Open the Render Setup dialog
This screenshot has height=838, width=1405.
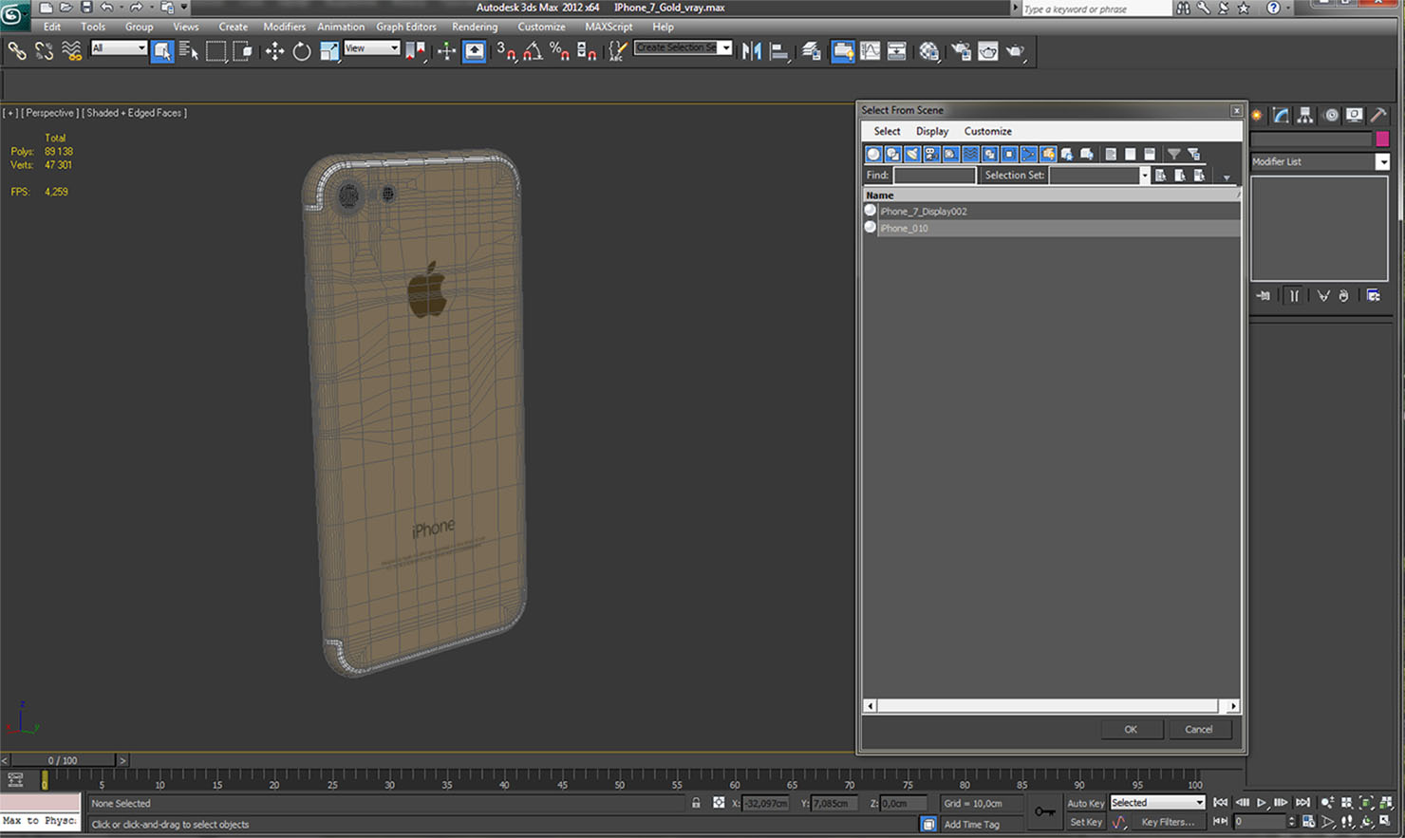pos(961,51)
